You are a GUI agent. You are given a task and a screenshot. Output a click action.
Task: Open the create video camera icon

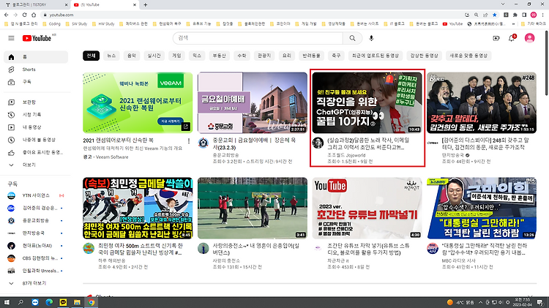[x=496, y=38]
